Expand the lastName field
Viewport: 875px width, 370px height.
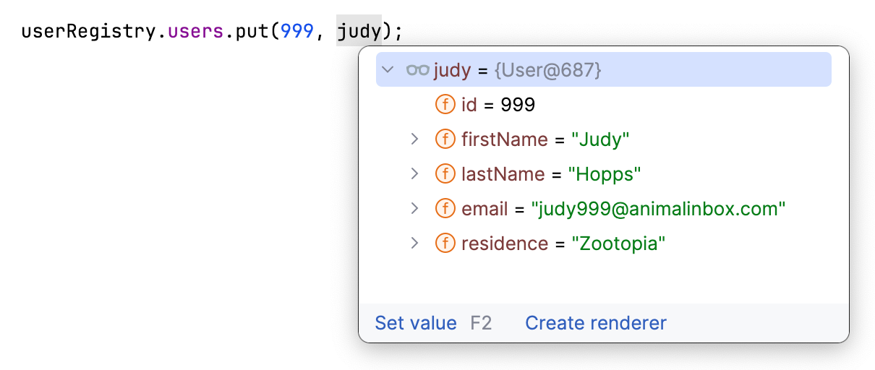point(414,173)
